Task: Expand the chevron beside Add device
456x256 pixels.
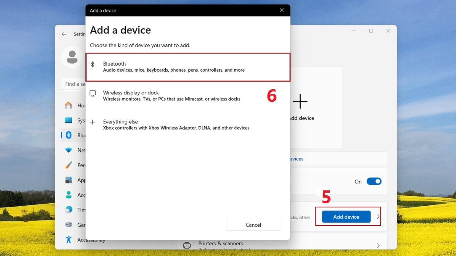Action: (378, 217)
